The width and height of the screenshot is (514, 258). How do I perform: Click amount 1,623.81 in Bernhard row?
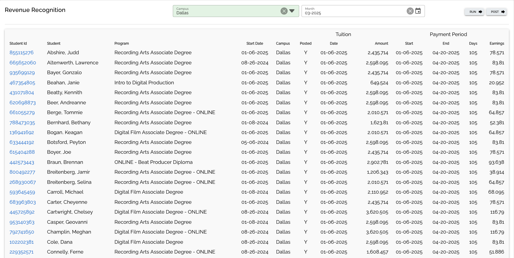pos(379,123)
